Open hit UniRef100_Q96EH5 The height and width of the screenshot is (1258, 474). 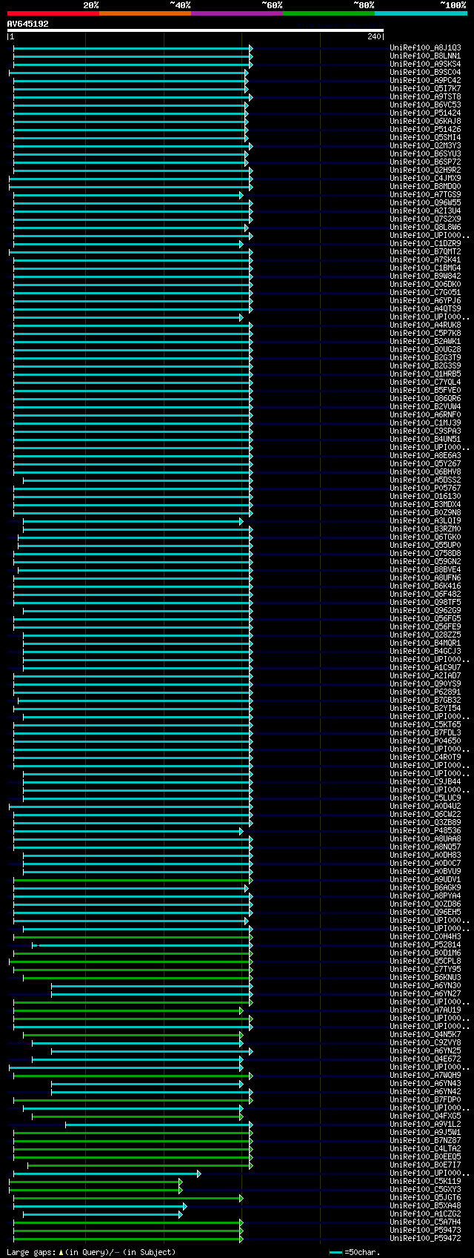(425, 913)
